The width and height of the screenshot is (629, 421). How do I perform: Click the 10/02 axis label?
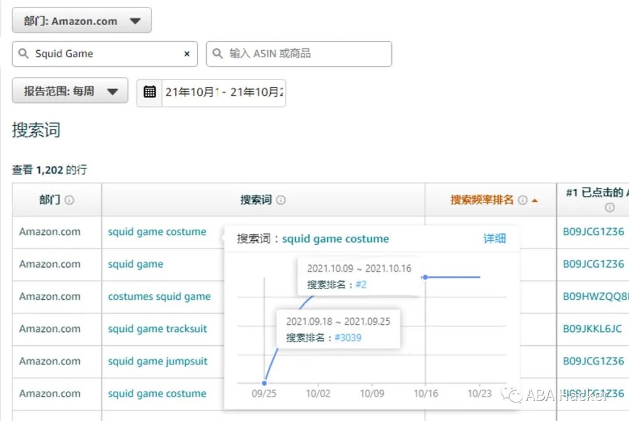tap(318, 394)
